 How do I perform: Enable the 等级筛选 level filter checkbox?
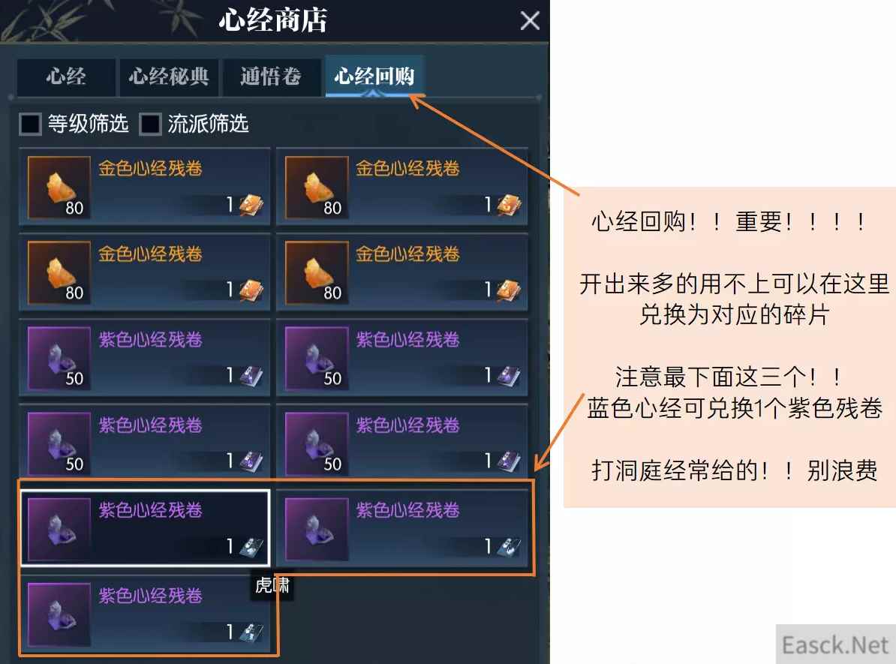pyautogui.click(x=30, y=124)
